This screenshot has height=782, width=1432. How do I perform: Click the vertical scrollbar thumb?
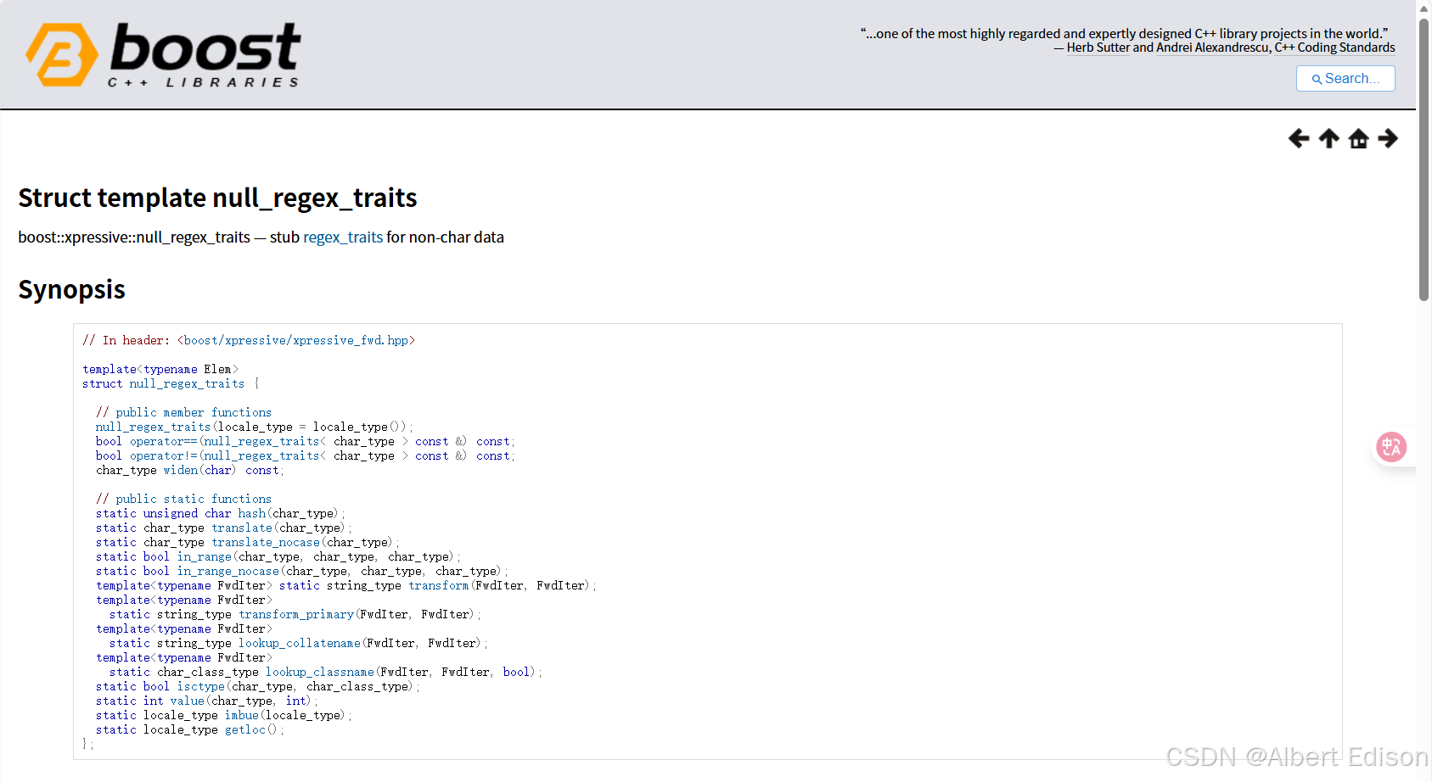click(x=1424, y=161)
